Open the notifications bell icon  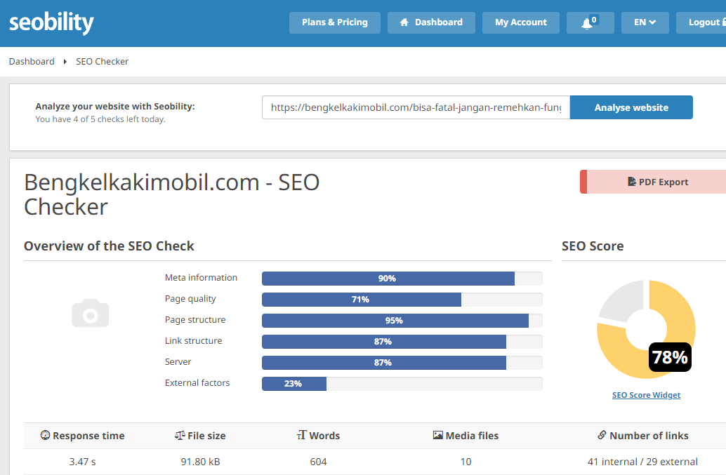click(587, 23)
